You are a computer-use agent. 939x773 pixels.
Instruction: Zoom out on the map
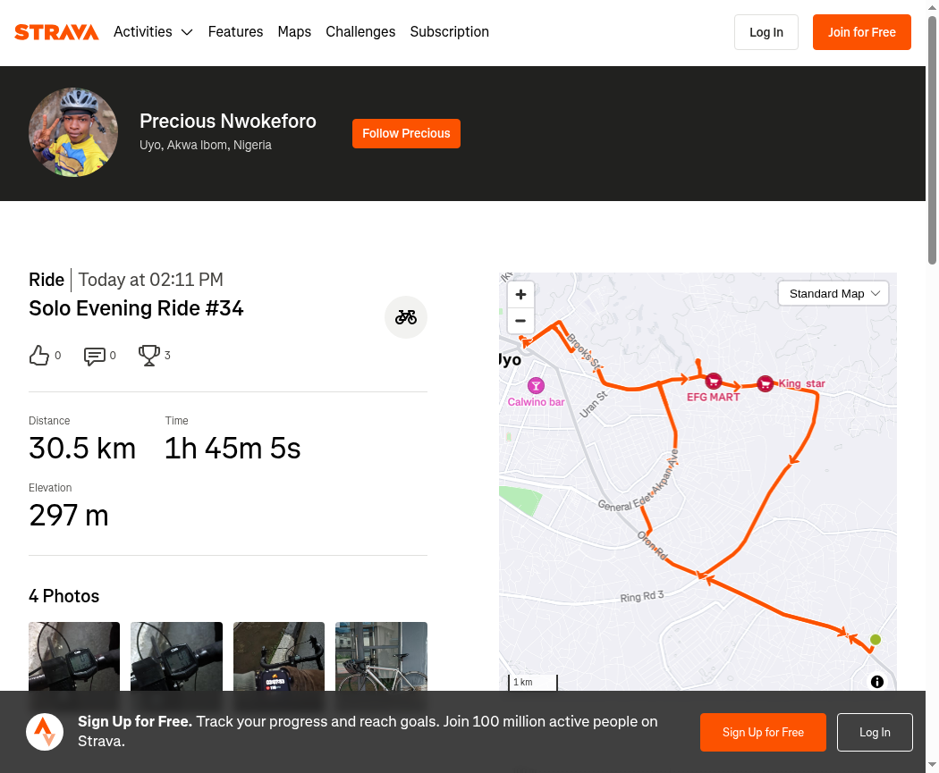(520, 321)
